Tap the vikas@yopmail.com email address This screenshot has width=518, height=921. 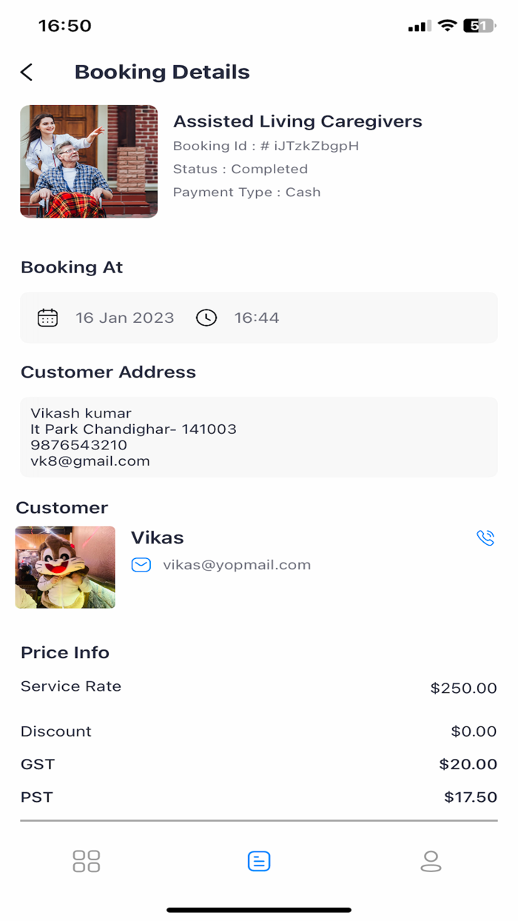point(237,565)
